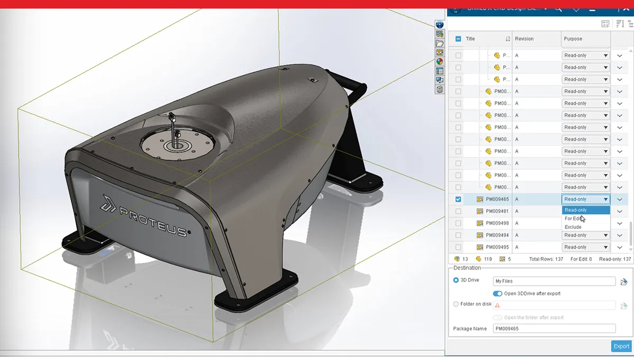Click the sort settings icon above the Purpose column
The width and height of the screenshot is (634, 357).
click(621, 24)
